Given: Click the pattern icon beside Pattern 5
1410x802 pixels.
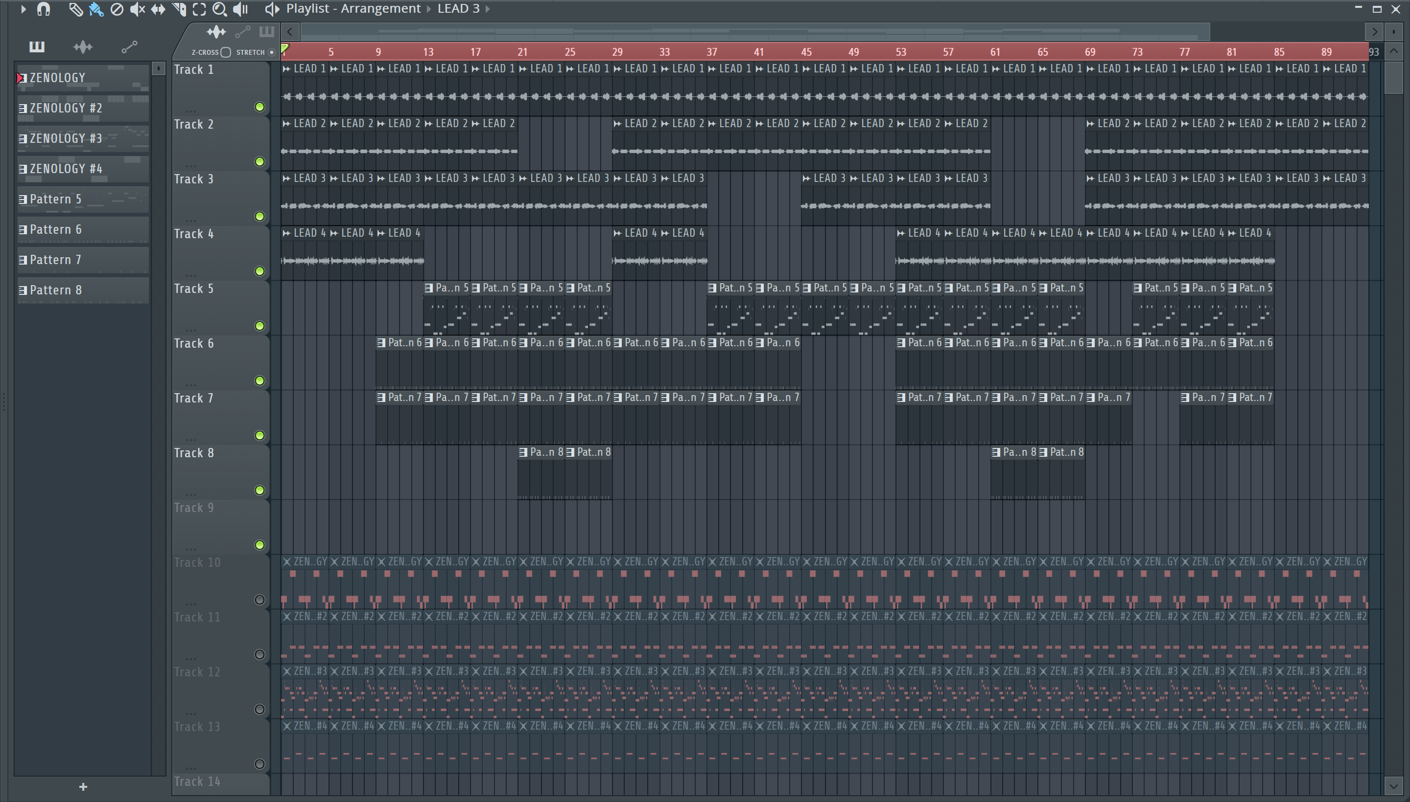Looking at the screenshot, I should point(23,200).
